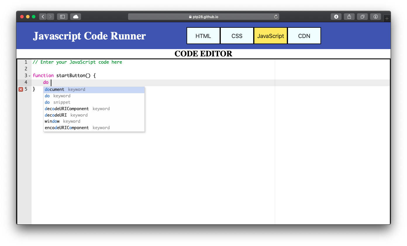The height and width of the screenshot is (246, 407).
Task: Choose the 'do snippet' autocomplete entry
Action: click(94, 102)
